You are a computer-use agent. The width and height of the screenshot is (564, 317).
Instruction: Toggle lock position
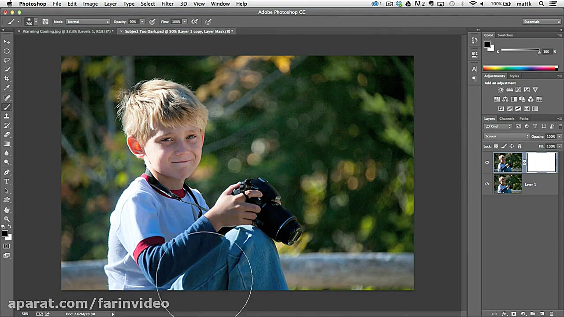[x=512, y=146]
